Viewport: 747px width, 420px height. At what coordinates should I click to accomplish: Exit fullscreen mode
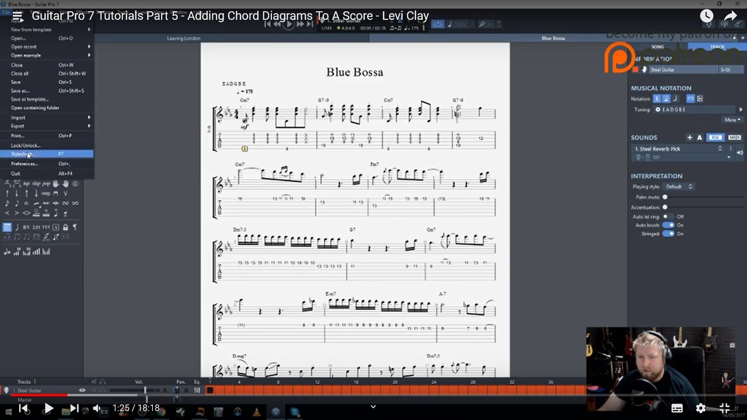point(724,408)
